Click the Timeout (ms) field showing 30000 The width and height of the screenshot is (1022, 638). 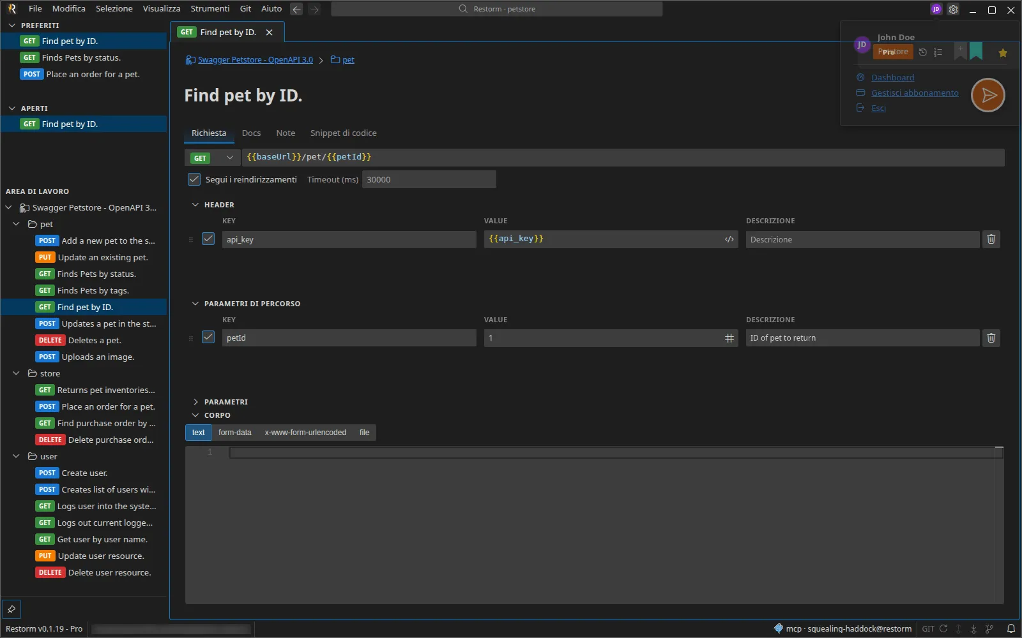tap(429, 179)
